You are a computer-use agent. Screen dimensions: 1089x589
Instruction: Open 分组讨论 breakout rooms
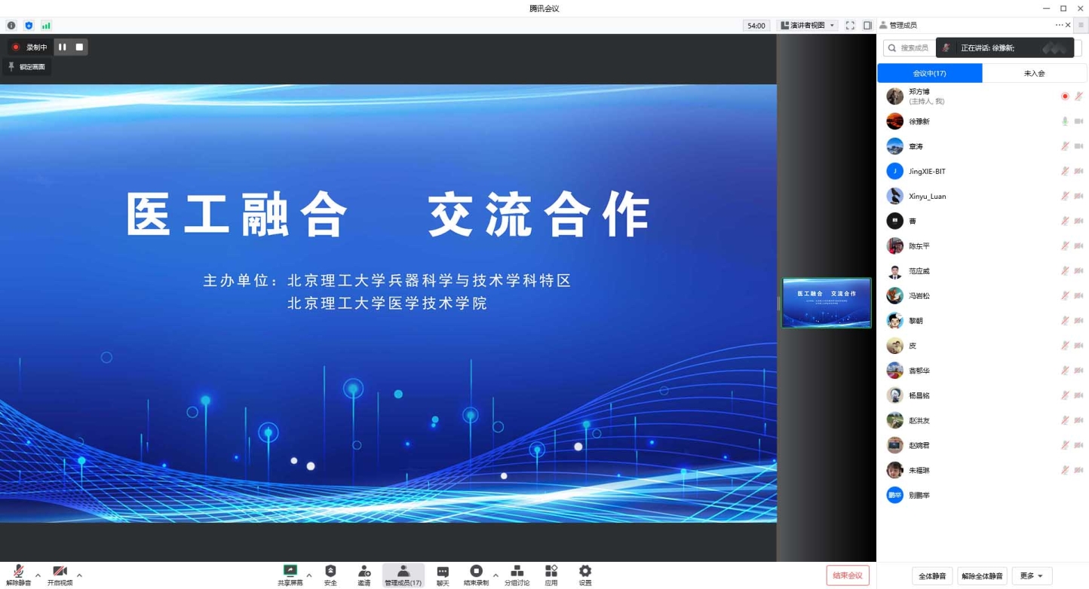tap(517, 575)
